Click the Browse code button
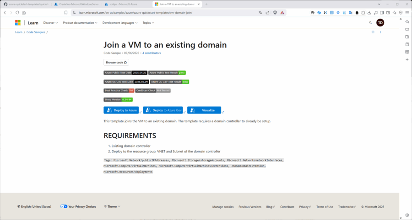Image resolution: width=412 pixels, height=220 pixels. pyautogui.click(x=116, y=63)
